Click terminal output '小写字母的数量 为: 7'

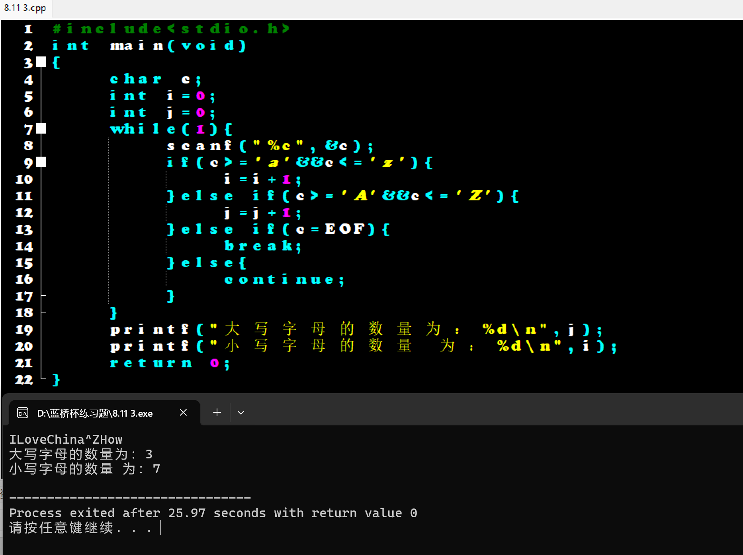point(85,469)
